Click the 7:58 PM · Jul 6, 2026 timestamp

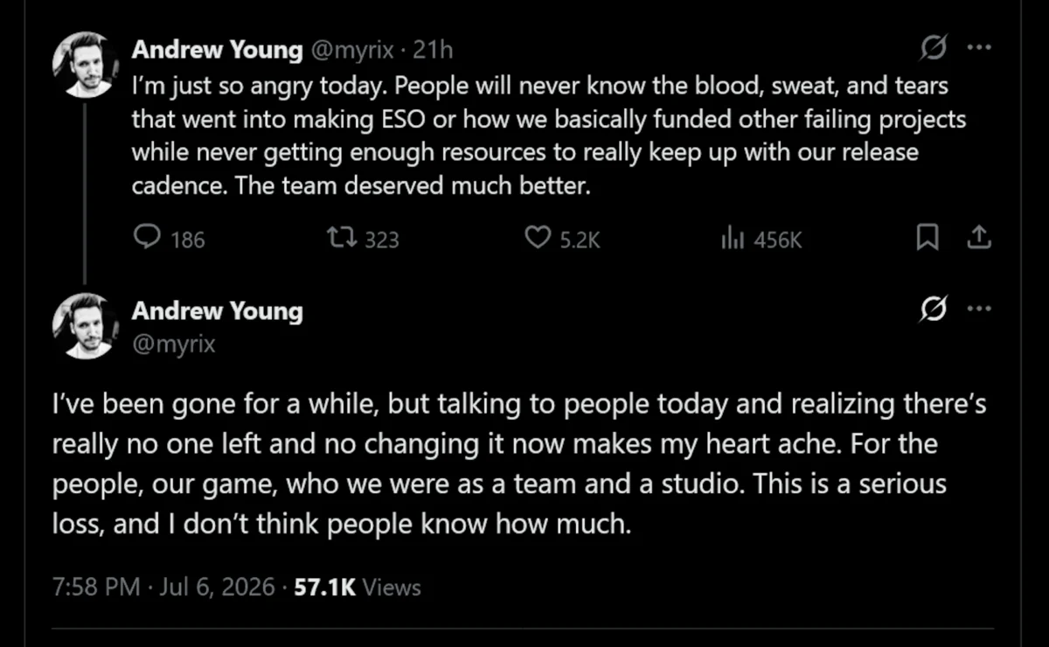[164, 587]
